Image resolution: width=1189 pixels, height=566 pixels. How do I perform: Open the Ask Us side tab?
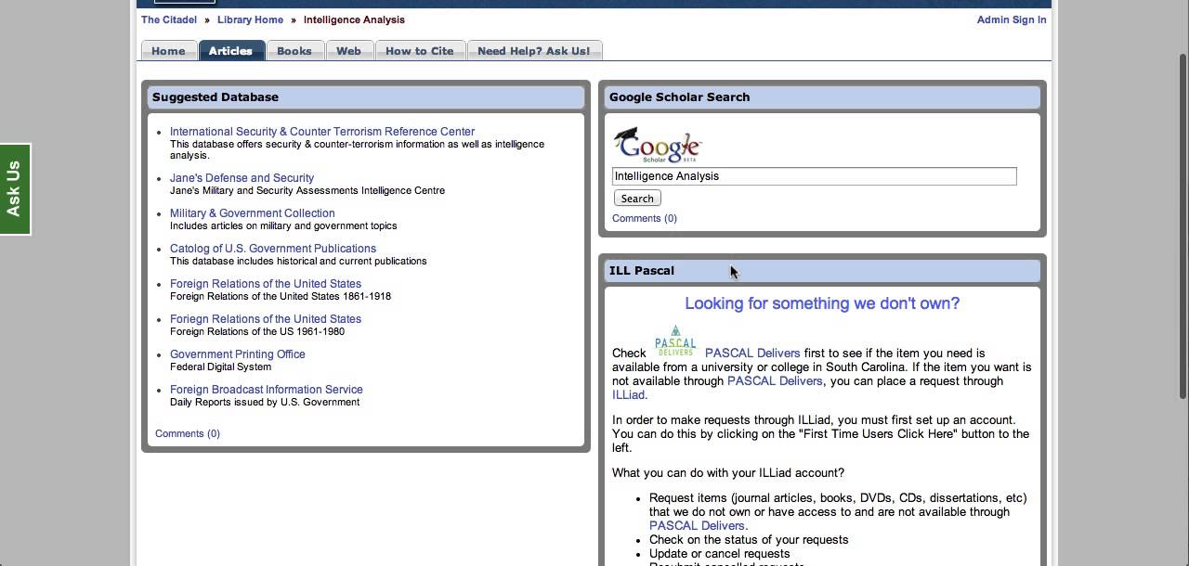(14, 189)
